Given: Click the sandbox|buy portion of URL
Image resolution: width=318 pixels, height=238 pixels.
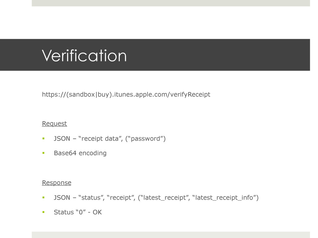Looking at the screenshot, I should tap(89, 95).
